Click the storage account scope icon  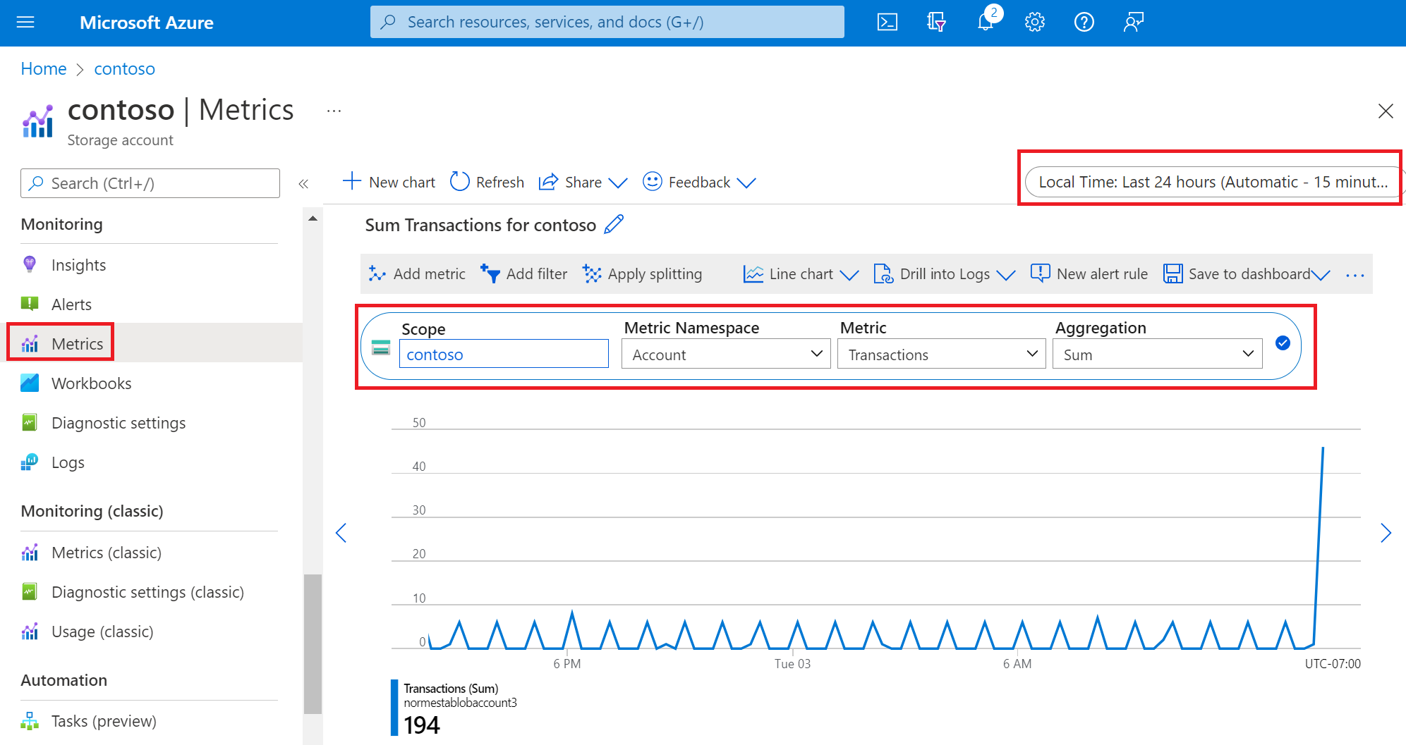coord(381,347)
